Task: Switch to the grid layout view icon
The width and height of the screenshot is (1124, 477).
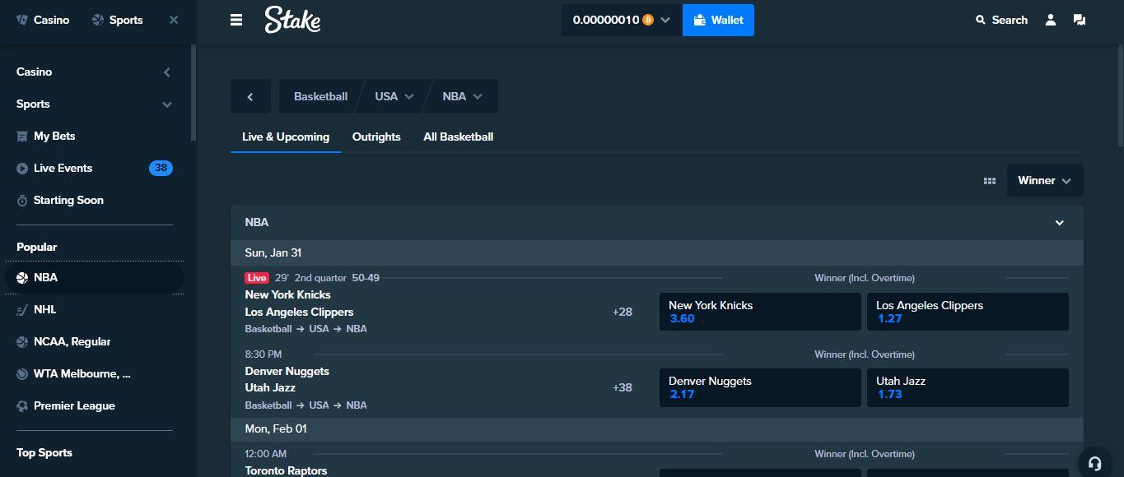Action: [x=990, y=181]
